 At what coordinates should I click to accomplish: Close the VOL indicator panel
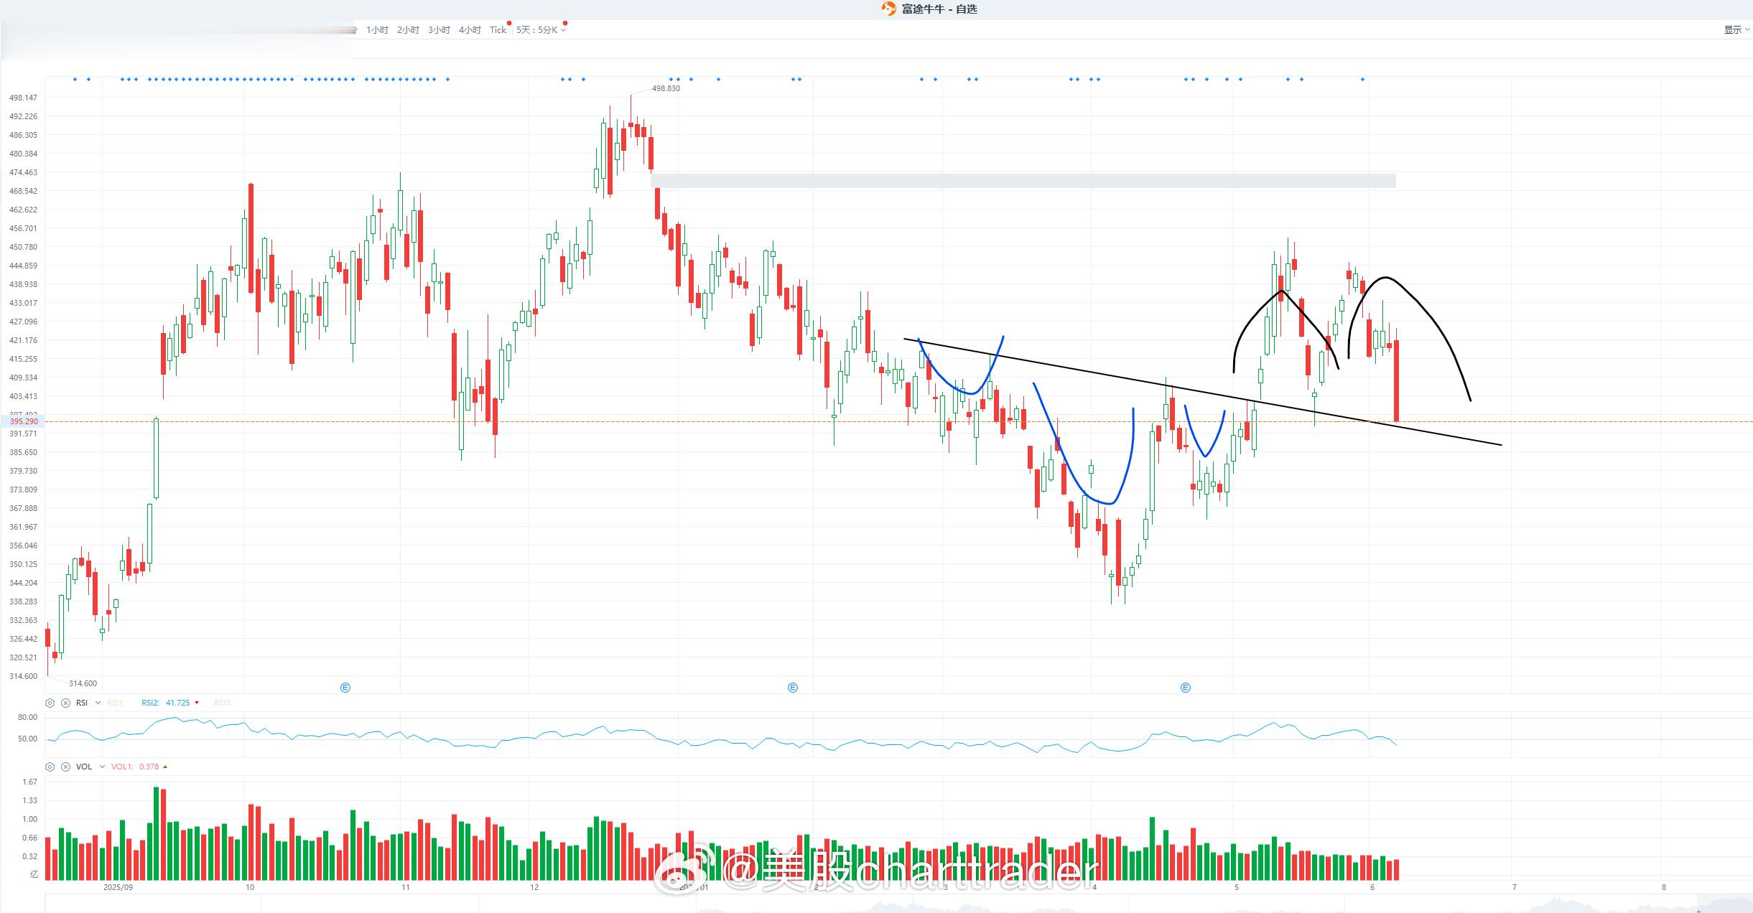point(65,767)
